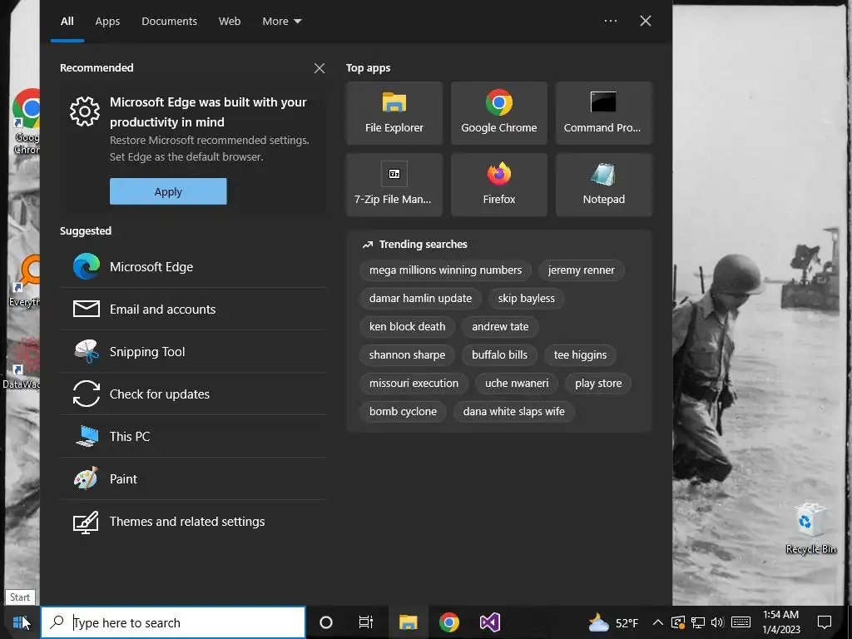852x639 pixels.
Task: Select the All search tab
Action: click(67, 21)
